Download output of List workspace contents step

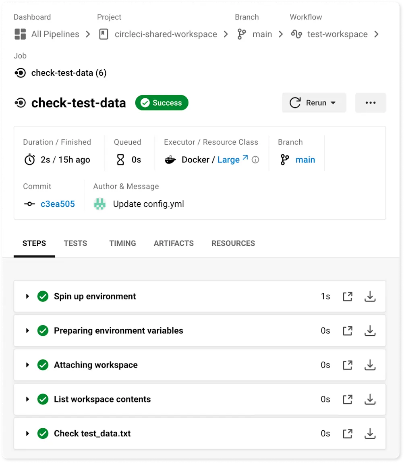point(370,399)
